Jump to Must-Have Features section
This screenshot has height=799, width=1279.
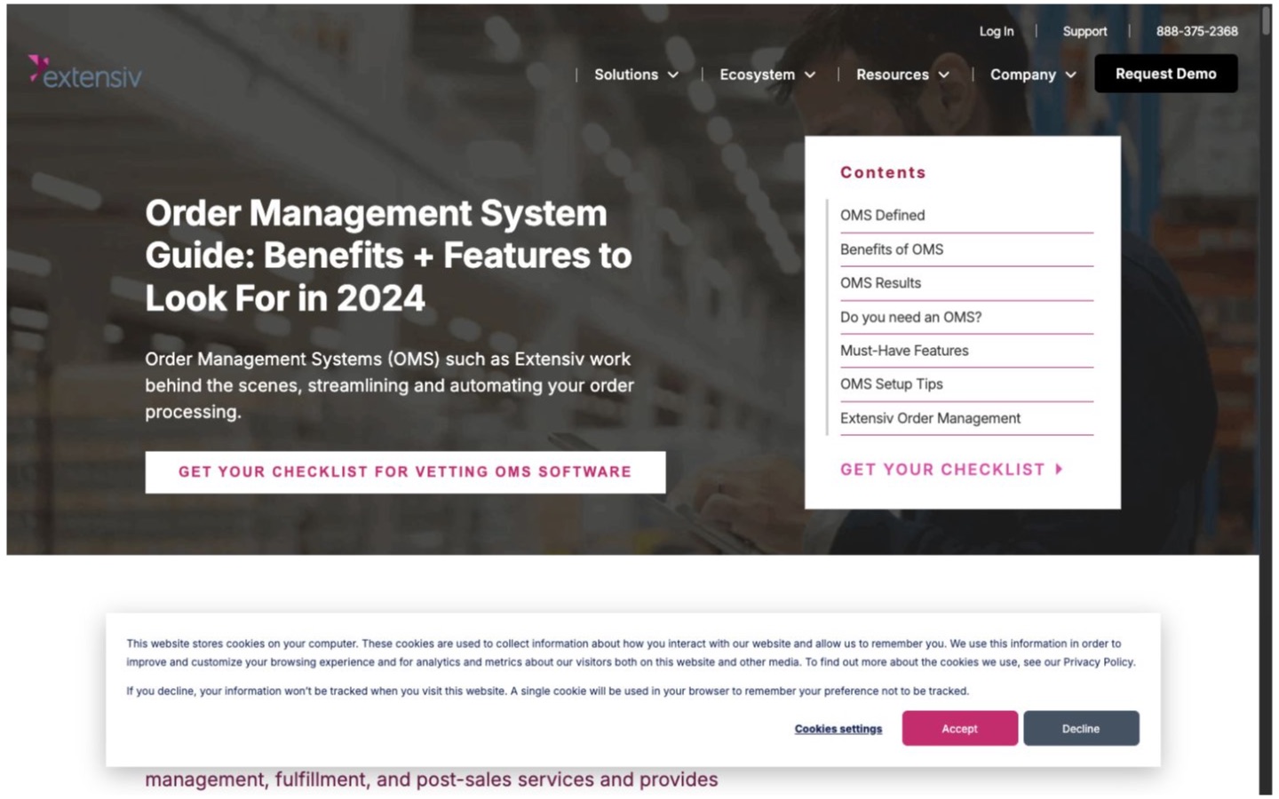pyautogui.click(x=904, y=351)
